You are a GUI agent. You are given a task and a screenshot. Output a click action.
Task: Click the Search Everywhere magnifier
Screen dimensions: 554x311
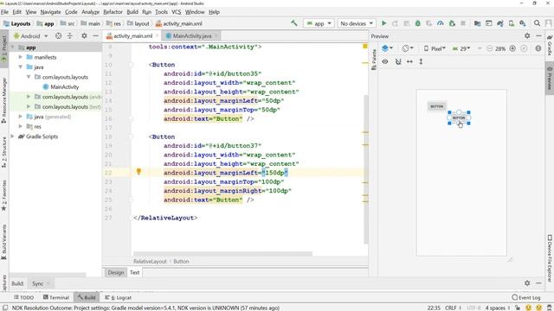pos(537,23)
